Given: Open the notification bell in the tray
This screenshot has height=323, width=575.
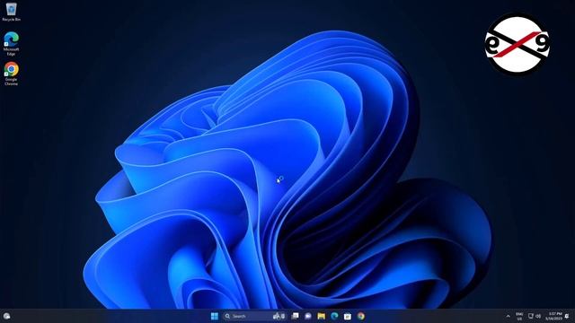Looking at the screenshot, I should point(567,316).
